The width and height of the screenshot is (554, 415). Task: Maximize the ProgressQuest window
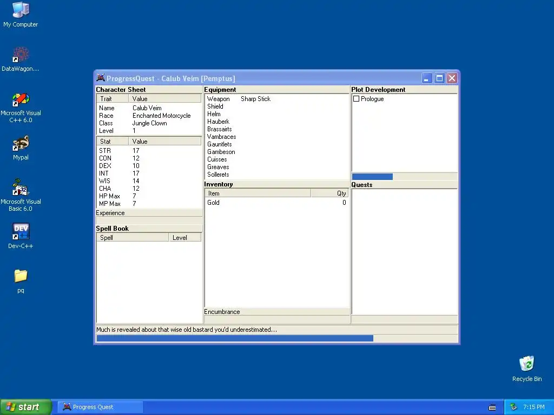pyautogui.click(x=439, y=78)
